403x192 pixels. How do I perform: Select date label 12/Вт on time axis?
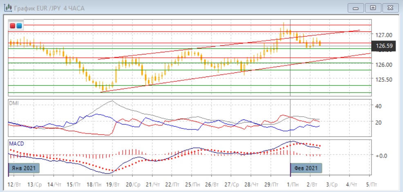pyautogui.click(x=15, y=185)
